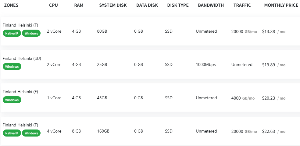Image resolution: width=300 pixels, height=146 pixels.
Task: Click Native IP badge in first row
Action: [x=12, y=33]
